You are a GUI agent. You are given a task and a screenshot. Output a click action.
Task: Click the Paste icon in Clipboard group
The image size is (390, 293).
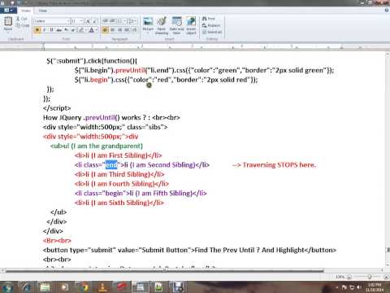[x=8, y=21]
